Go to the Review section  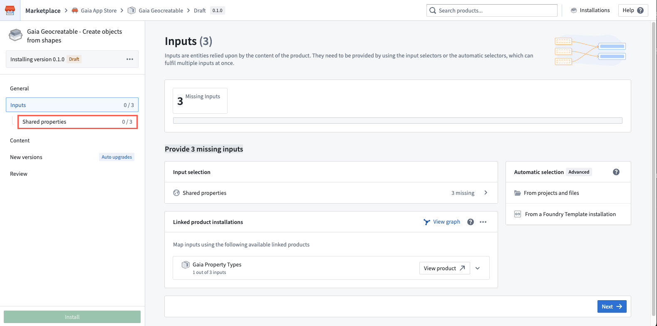[x=72, y=174]
